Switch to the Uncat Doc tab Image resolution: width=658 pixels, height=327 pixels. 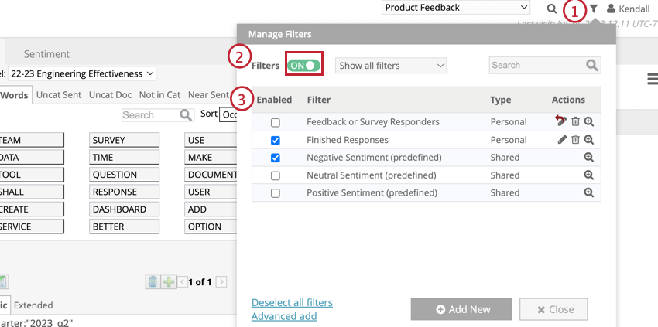(111, 95)
